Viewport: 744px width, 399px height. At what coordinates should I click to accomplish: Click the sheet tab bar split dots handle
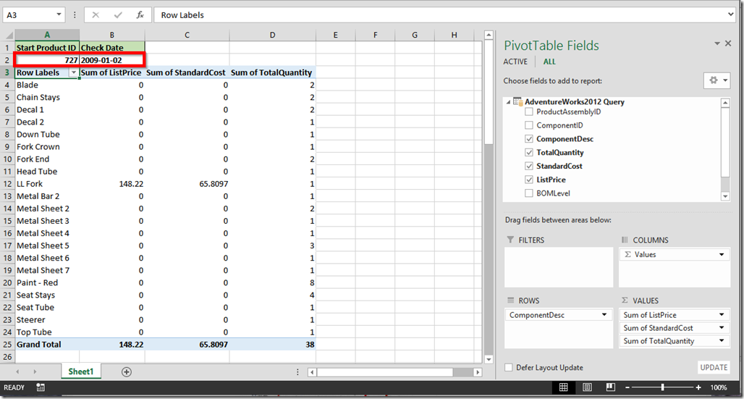298,372
